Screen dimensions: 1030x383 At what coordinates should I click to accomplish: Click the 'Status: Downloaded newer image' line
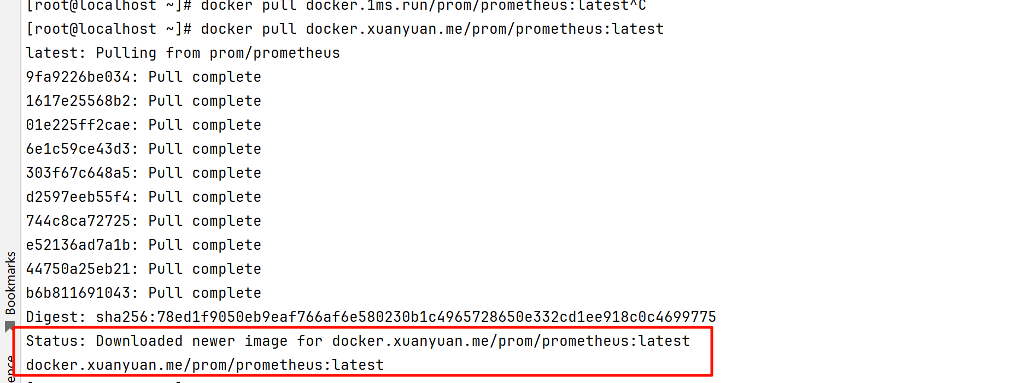point(358,341)
